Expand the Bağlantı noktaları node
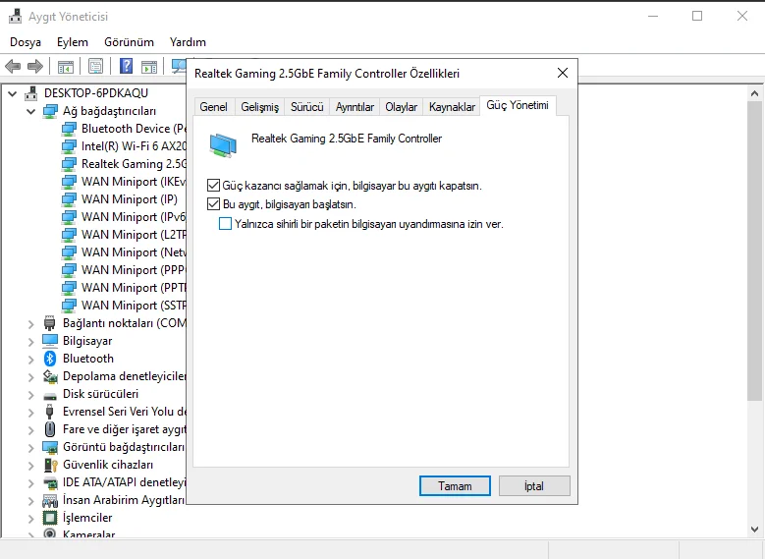 coord(31,323)
